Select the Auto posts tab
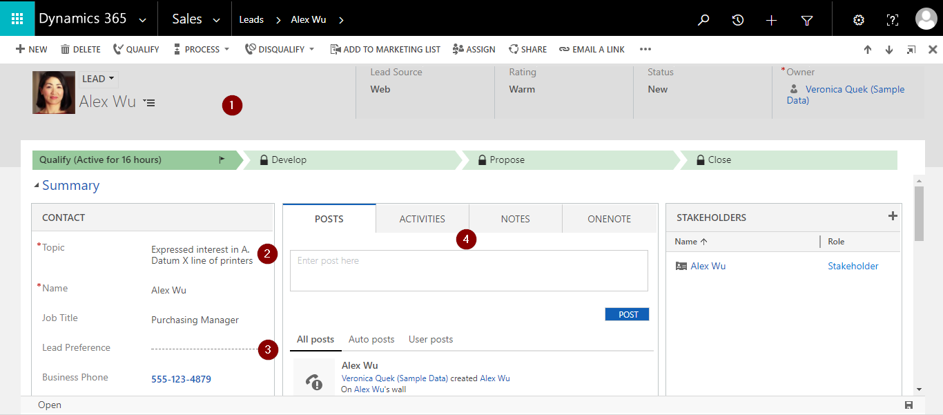 pyautogui.click(x=371, y=339)
